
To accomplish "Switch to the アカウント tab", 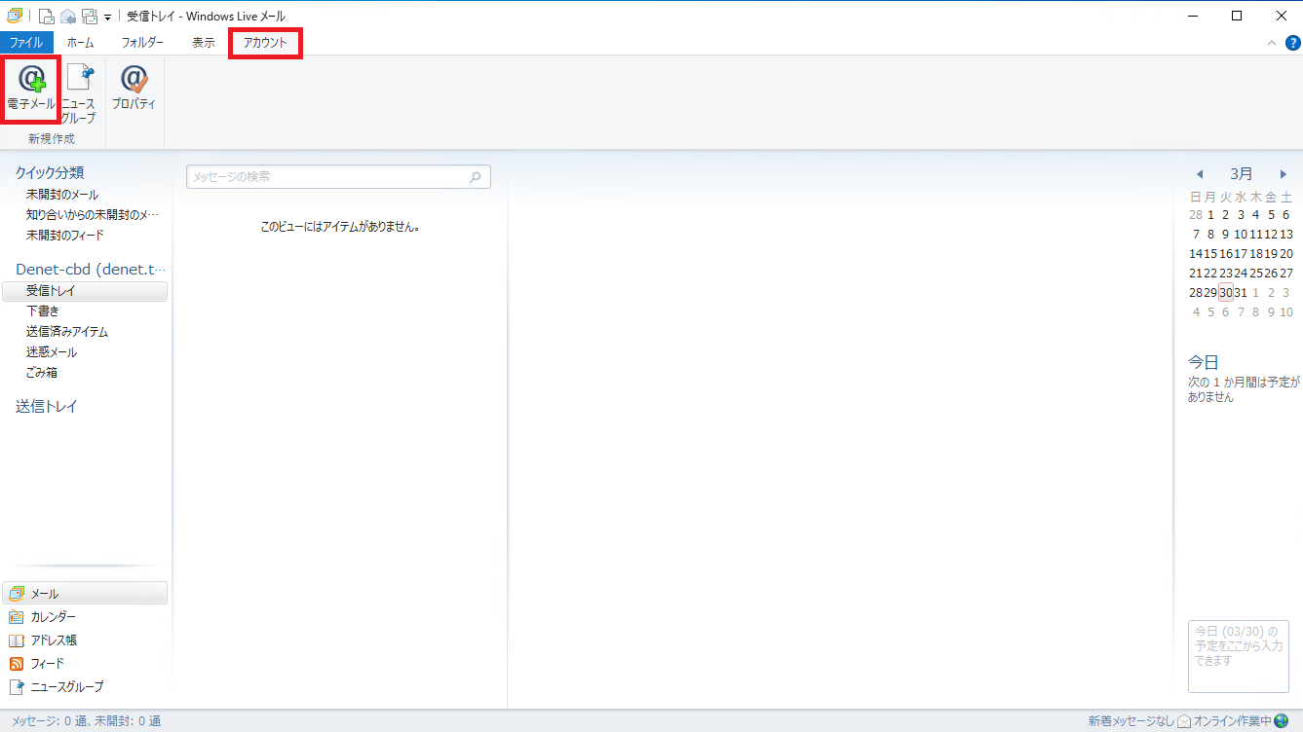I will 265,43.
